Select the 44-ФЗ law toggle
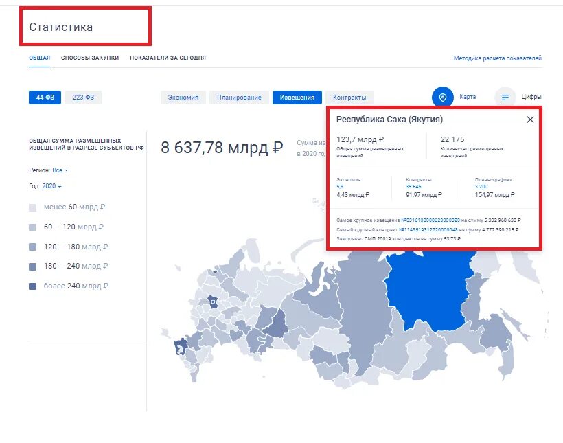Screen dimensions: 563x443 click(45, 98)
